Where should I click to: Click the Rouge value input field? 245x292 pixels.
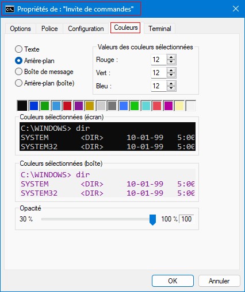(159, 60)
